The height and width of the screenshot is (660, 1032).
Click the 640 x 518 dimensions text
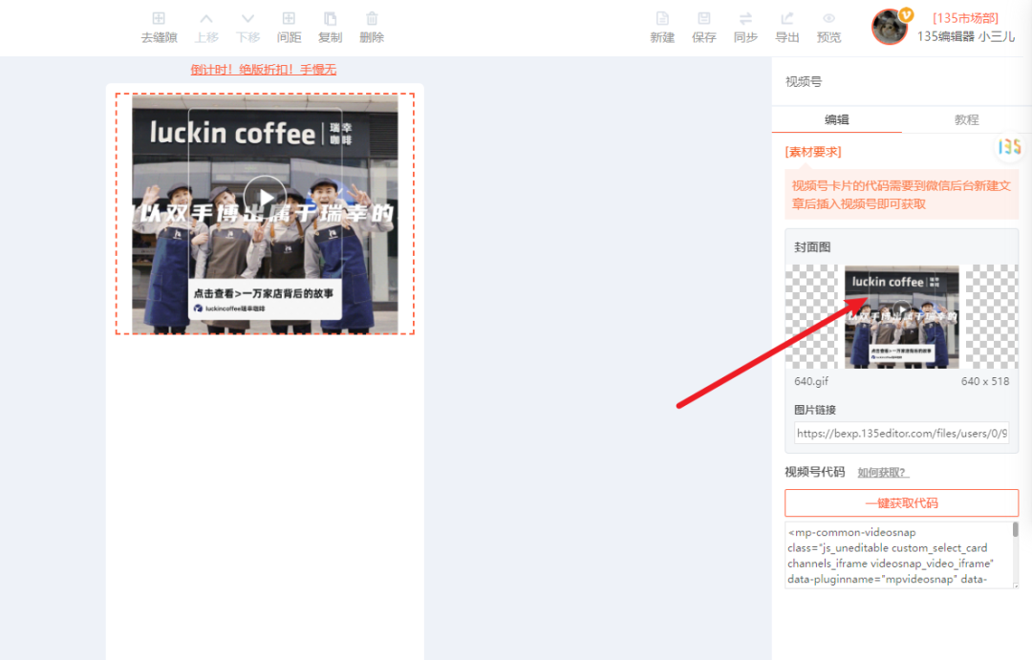click(x=984, y=381)
